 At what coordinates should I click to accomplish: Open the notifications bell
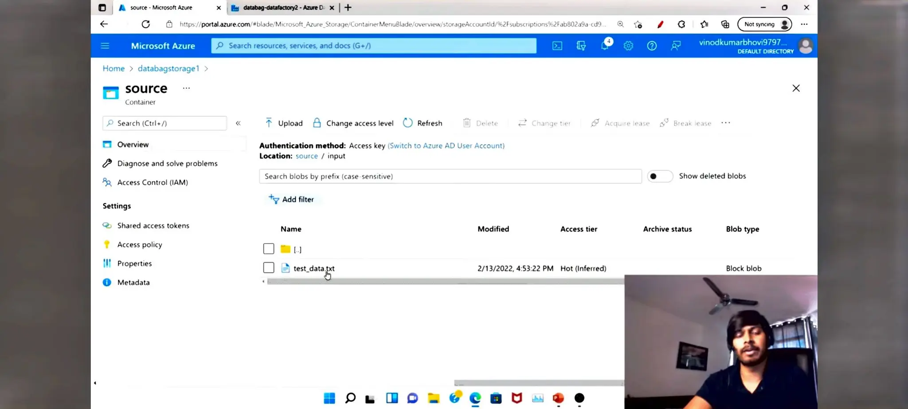point(605,45)
